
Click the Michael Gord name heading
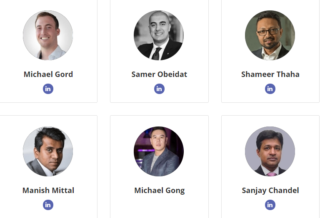click(x=48, y=74)
